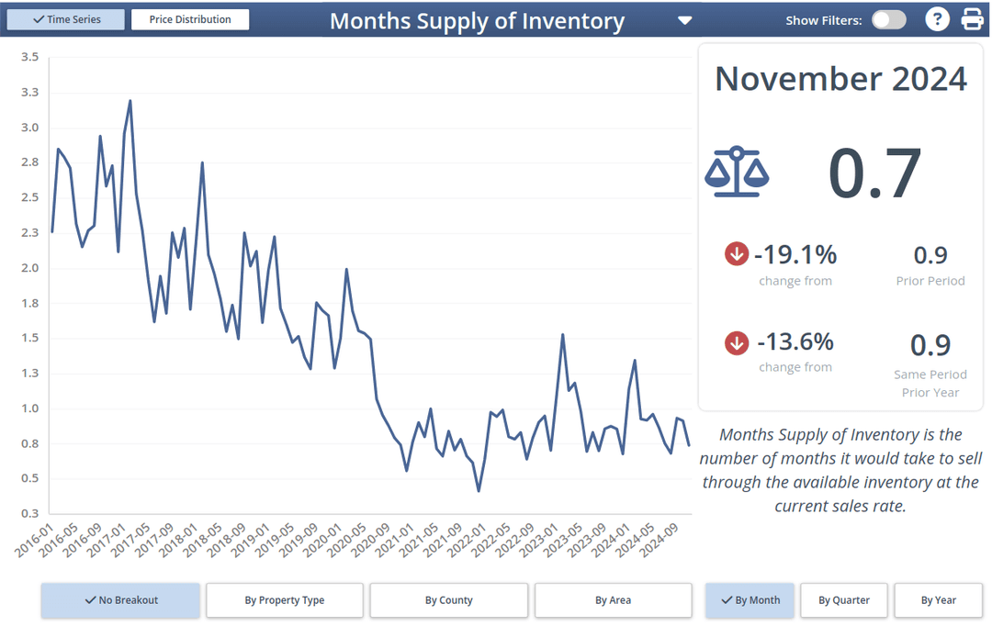Viewport: 992px width, 626px height.
Task: Click the red down arrow for Prior Year change
Action: pos(736,343)
